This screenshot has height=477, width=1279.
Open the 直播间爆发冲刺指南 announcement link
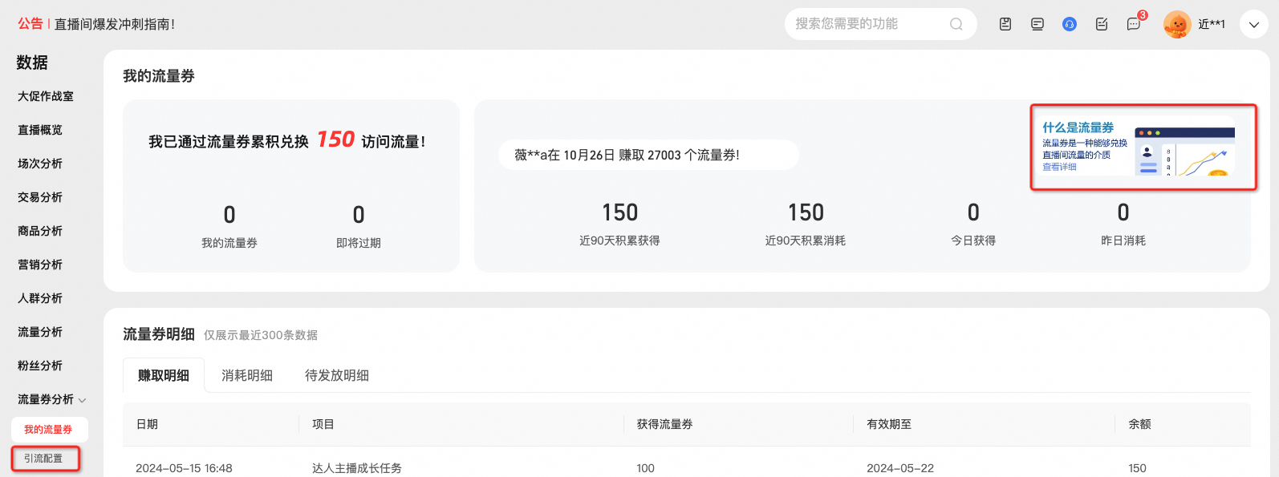pyautogui.click(x=115, y=24)
